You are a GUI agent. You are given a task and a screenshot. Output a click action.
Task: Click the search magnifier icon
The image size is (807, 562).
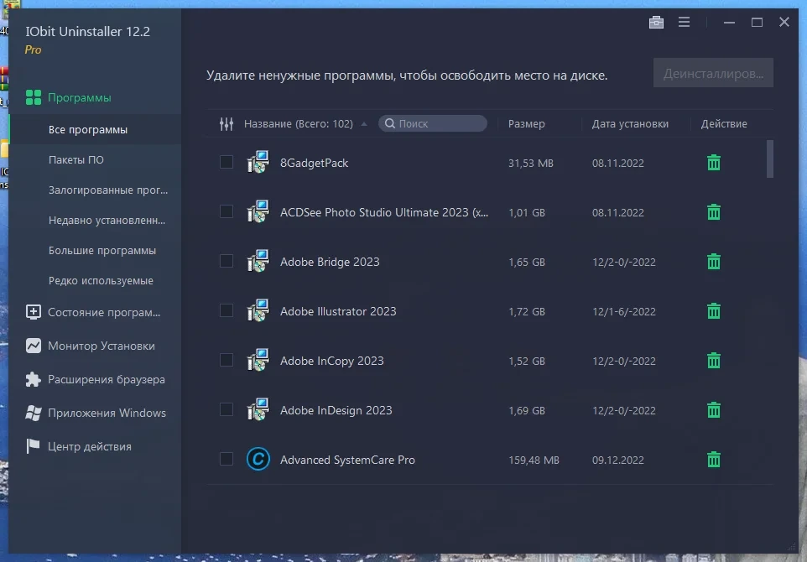click(390, 123)
